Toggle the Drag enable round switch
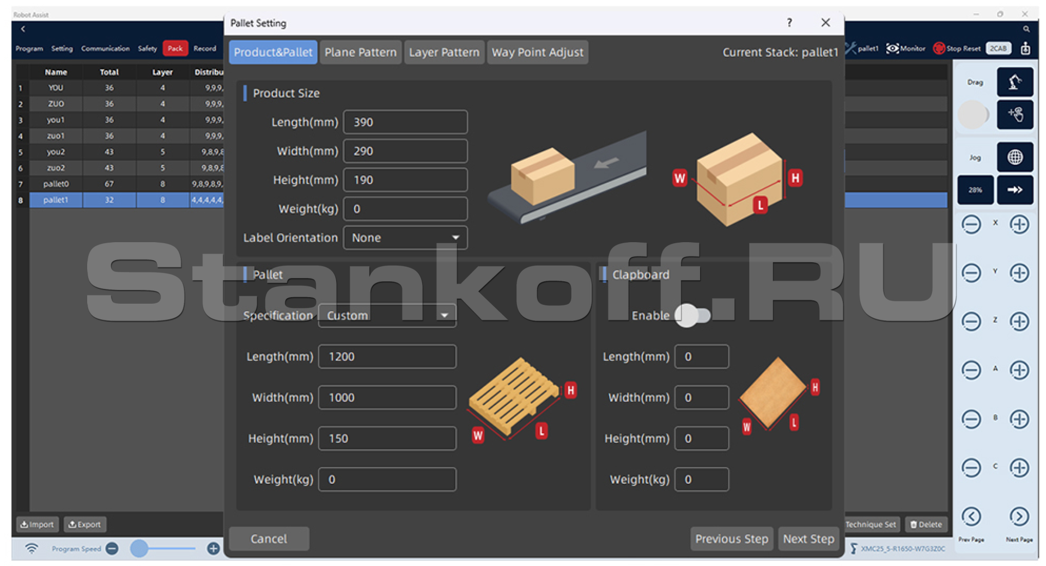 973,115
